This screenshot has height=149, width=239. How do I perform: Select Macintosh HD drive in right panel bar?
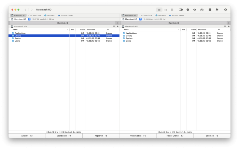(x=129, y=15)
